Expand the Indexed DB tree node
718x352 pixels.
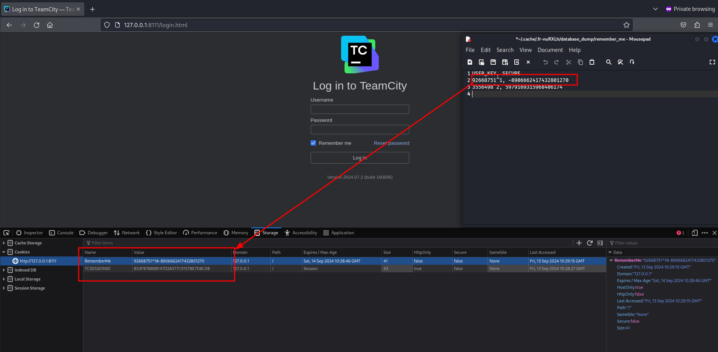[4, 270]
